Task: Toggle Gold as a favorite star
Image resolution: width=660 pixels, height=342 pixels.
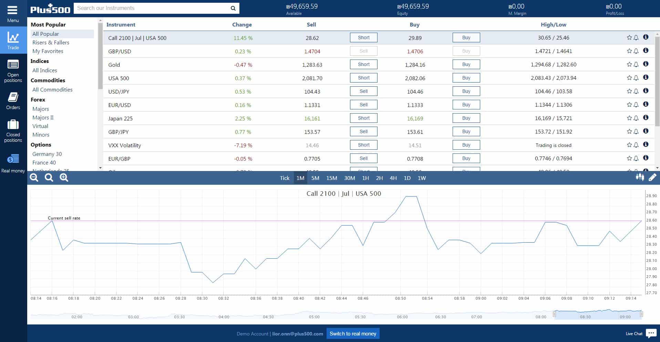Action: coord(629,64)
